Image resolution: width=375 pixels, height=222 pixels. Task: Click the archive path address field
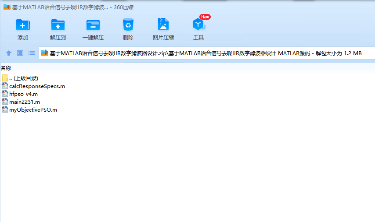tap(207, 53)
